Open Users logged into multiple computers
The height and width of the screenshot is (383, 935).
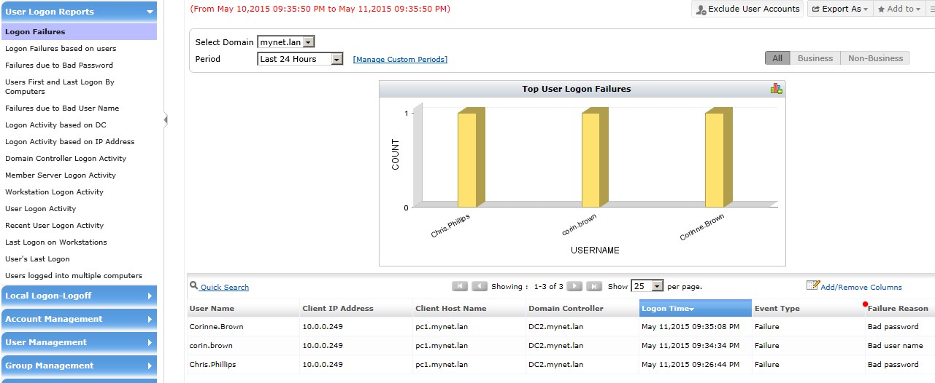click(x=74, y=275)
